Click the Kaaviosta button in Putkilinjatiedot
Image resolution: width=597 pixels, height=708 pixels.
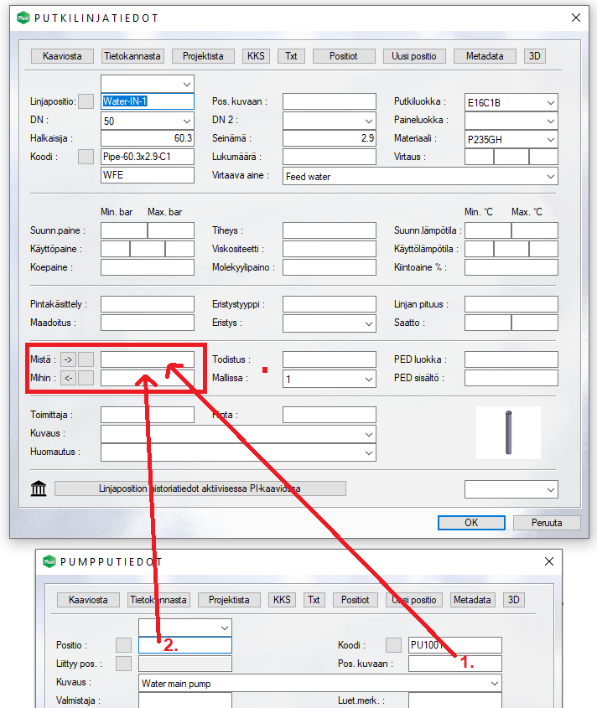[x=62, y=56]
